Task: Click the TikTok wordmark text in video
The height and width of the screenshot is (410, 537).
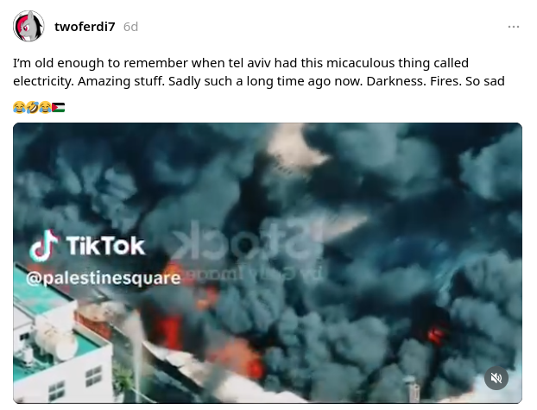Action: click(106, 246)
